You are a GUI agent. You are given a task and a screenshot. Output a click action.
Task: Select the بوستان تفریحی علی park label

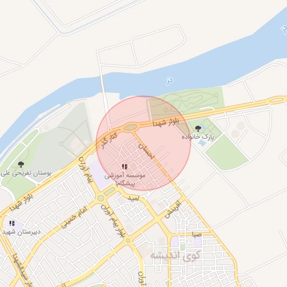pyautogui.click(x=26, y=173)
